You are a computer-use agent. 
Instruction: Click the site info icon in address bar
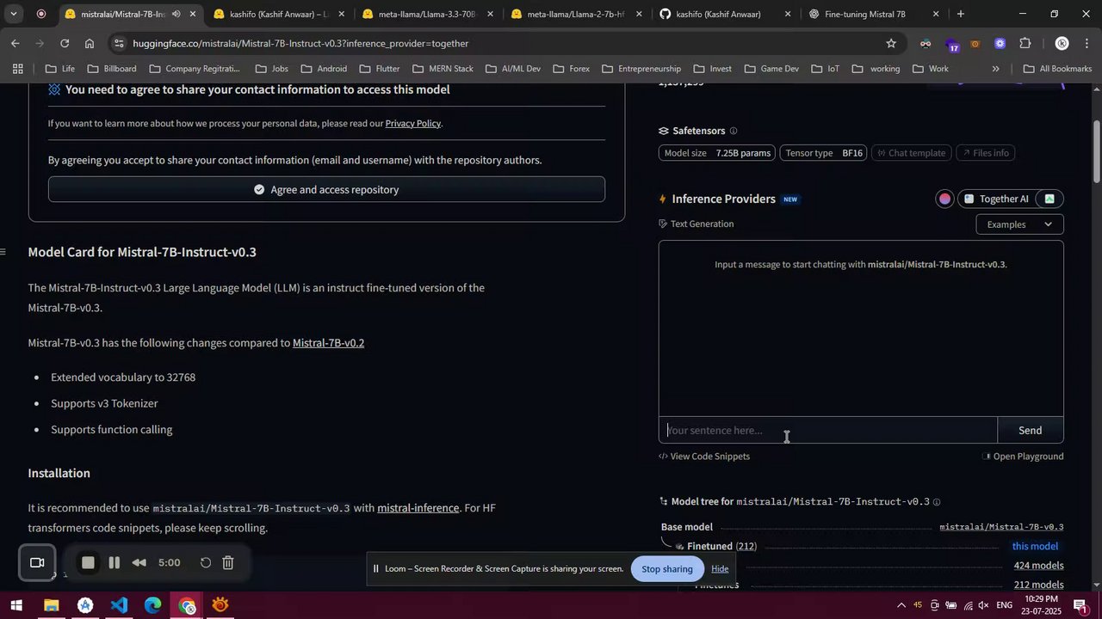119,43
